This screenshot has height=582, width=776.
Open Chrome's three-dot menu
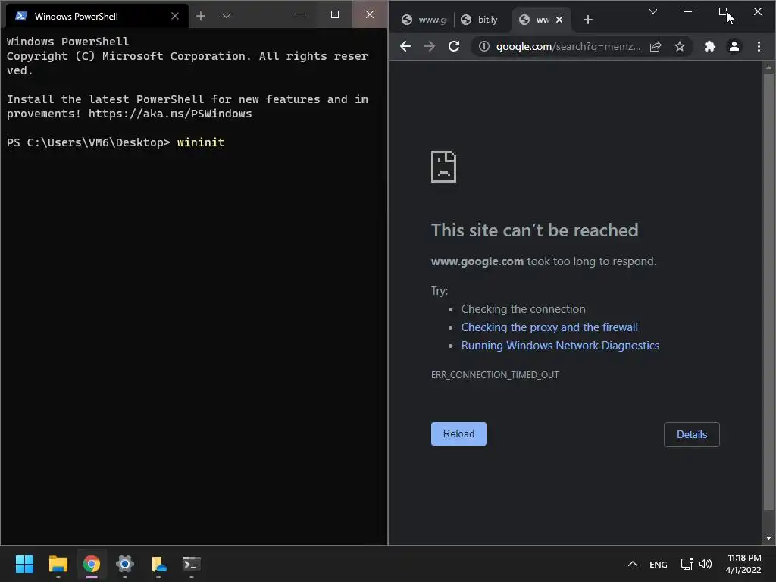(759, 46)
